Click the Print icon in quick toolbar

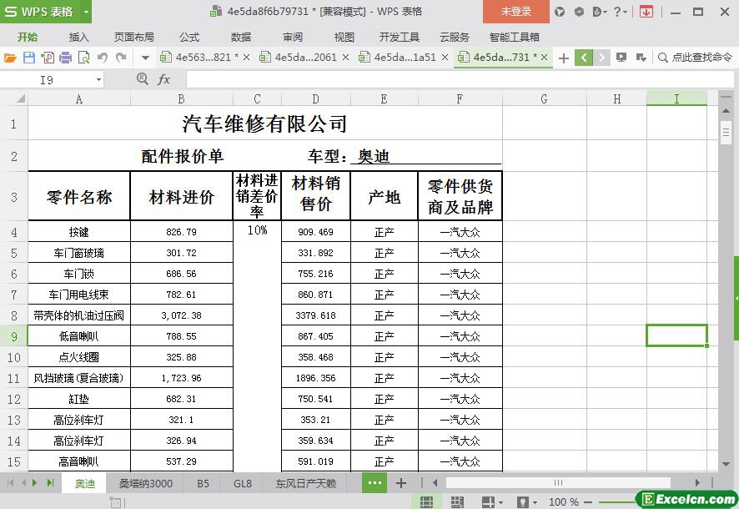66,58
